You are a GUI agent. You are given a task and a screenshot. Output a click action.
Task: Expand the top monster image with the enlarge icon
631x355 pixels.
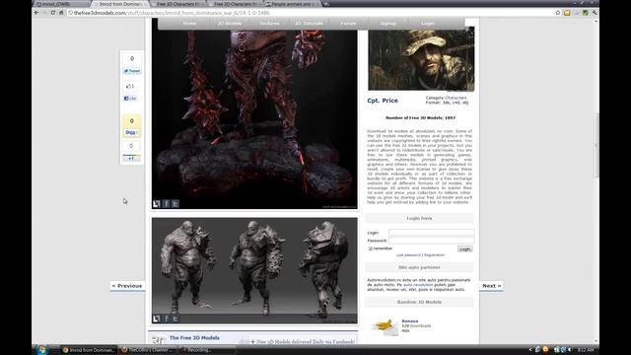tap(157, 204)
